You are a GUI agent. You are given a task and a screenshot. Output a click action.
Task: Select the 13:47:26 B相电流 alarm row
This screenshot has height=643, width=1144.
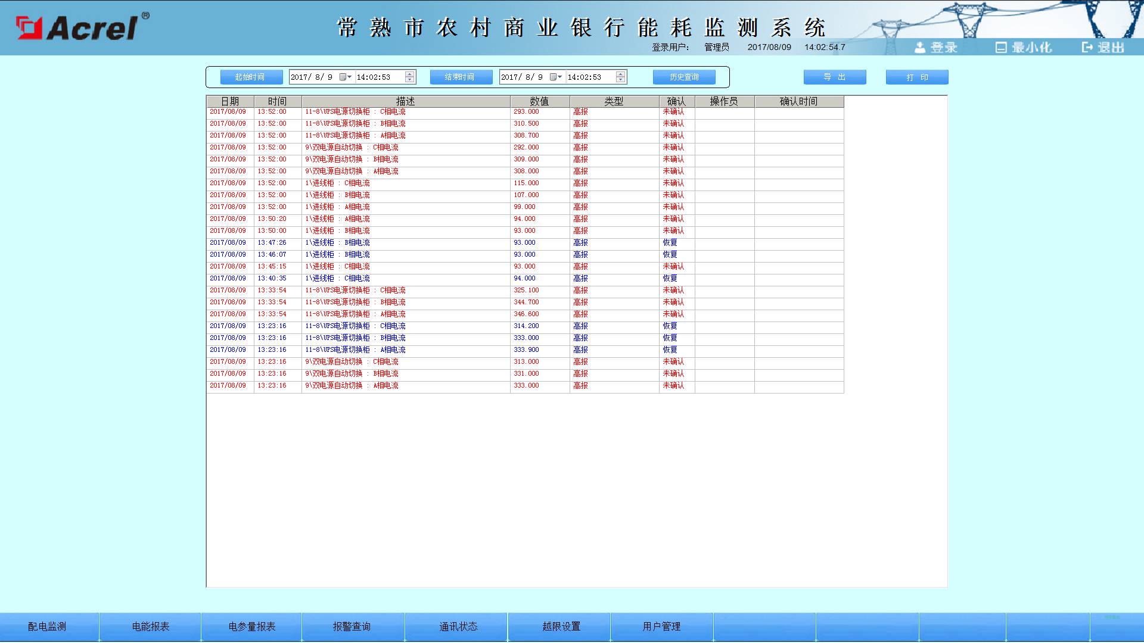[x=405, y=243]
